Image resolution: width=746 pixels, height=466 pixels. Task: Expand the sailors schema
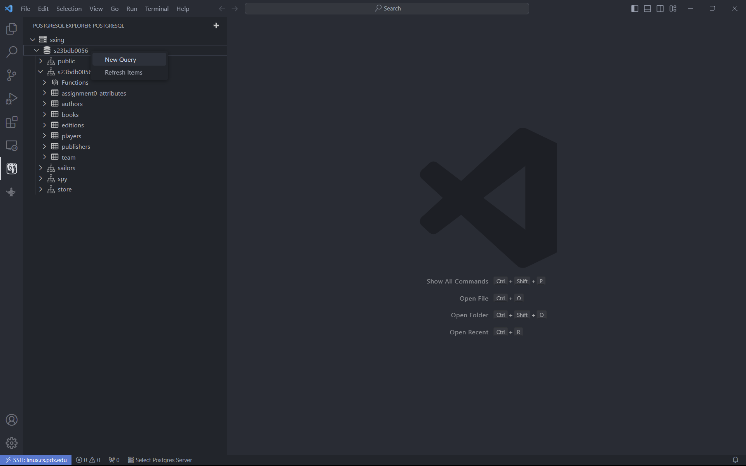tap(40, 168)
